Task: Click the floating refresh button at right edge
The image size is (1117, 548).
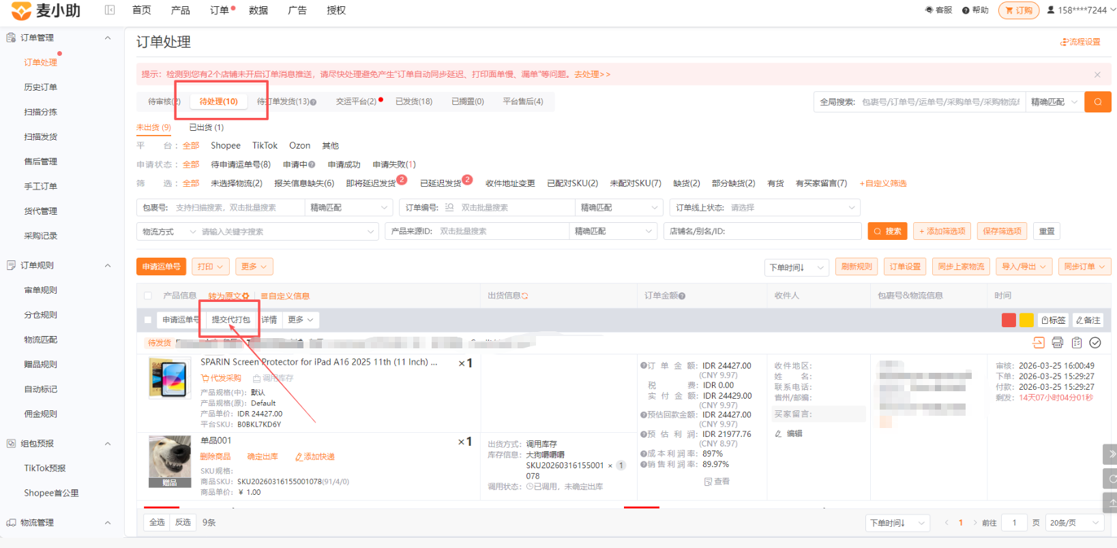Action: 1111,478
